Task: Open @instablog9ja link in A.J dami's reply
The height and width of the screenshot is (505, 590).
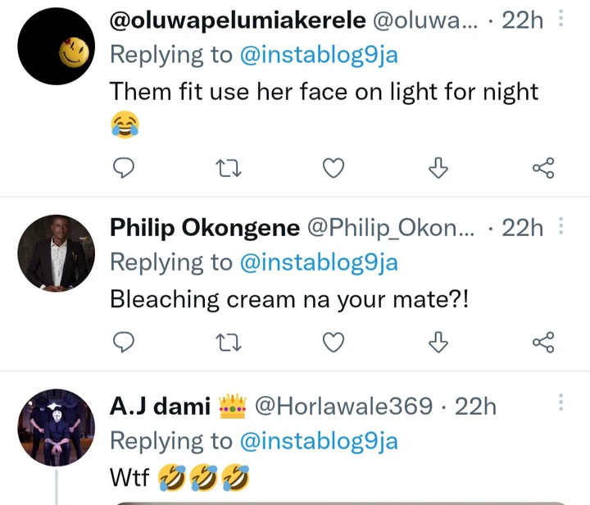Action: pyautogui.click(x=319, y=441)
